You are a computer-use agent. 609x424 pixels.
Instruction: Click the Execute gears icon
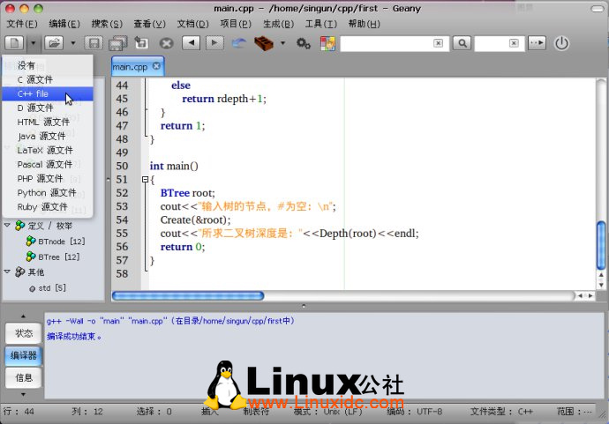pyautogui.click(x=304, y=43)
